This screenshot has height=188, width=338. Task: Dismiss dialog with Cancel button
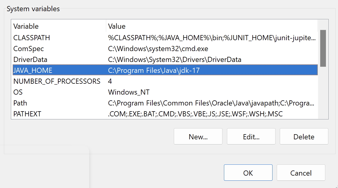(x=301, y=173)
